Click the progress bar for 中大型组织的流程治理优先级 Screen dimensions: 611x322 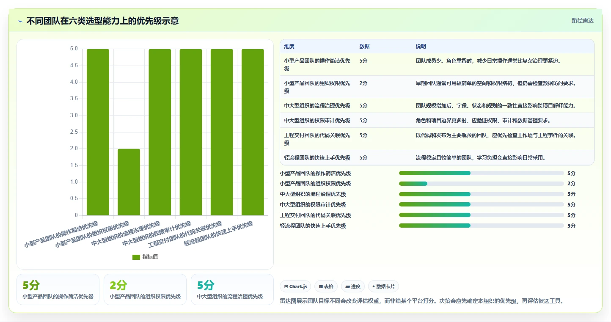coord(481,194)
